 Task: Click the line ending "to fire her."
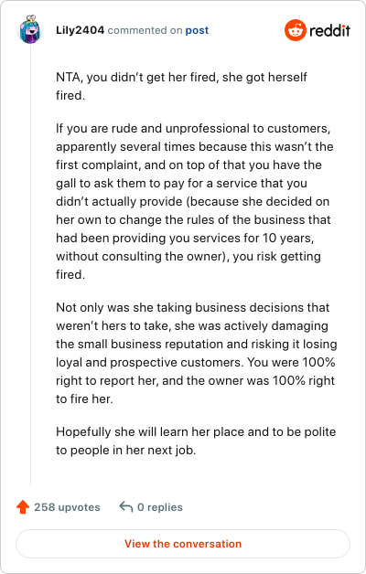pyautogui.click(x=84, y=399)
